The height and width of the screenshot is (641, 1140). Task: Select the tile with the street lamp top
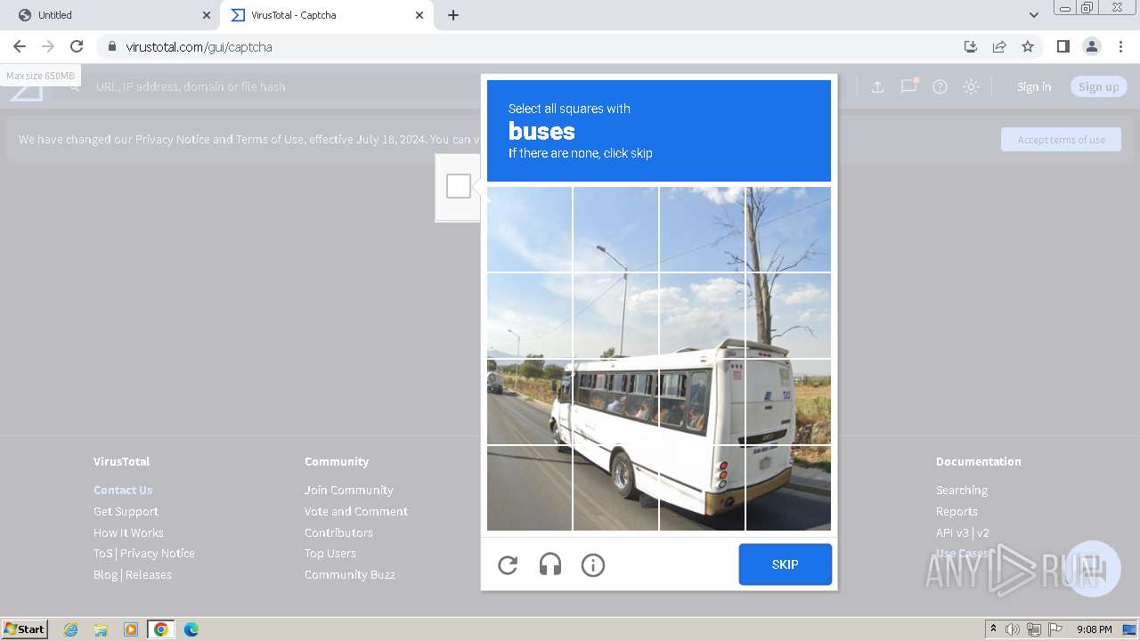coord(616,229)
